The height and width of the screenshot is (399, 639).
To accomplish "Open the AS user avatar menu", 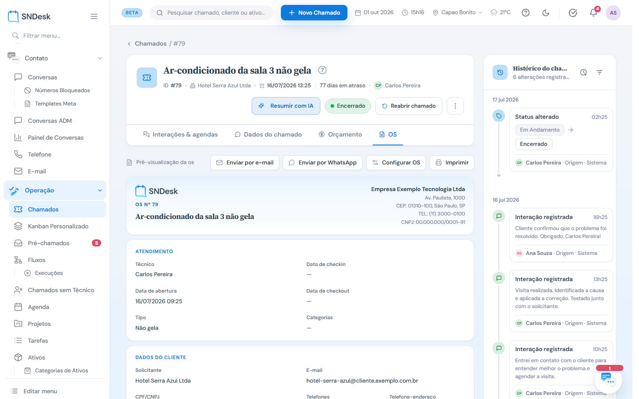I will click(x=613, y=13).
